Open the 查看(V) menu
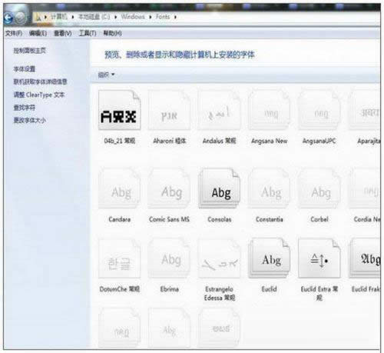Image resolution: width=384 pixels, height=353 pixels. [63, 33]
